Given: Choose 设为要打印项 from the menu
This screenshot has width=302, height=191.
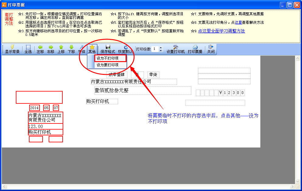Looking at the screenshot, I should click(110, 65).
